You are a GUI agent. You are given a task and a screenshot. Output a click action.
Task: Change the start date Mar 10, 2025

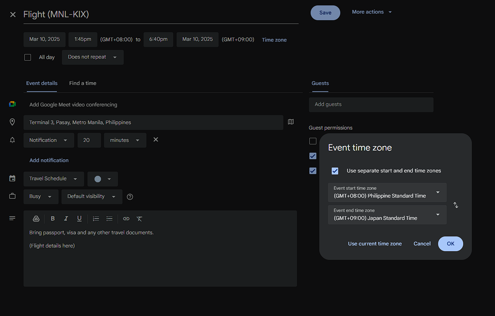[45, 40]
